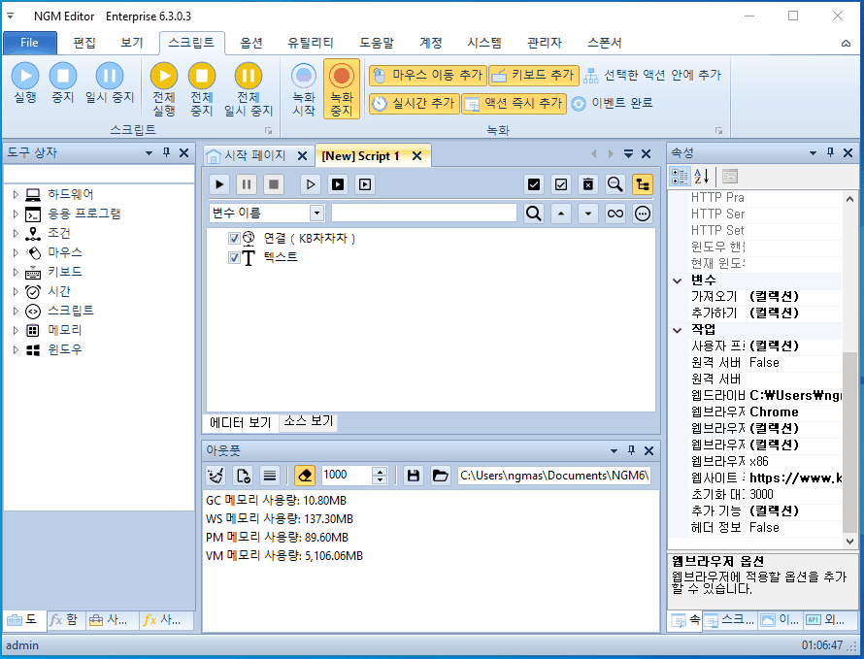Viewport: 864px width, 659px height.
Task: Close the [New] Script 1 tab
Action: [x=417, y=156]
